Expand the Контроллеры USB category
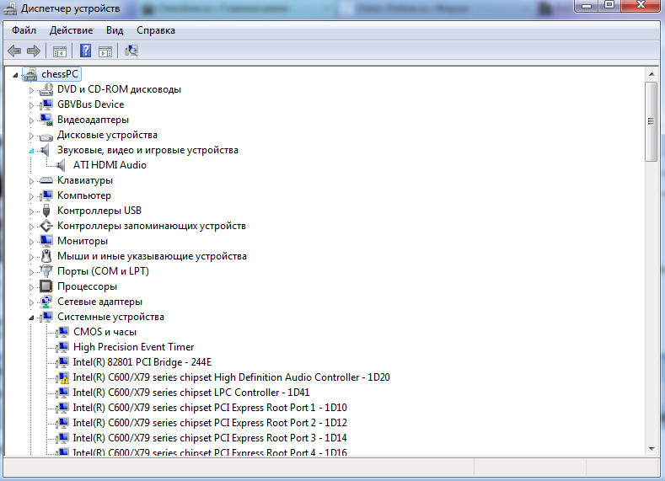Viewport: 665px width, 481px height. pyautogui.click(x=31, y=211)
